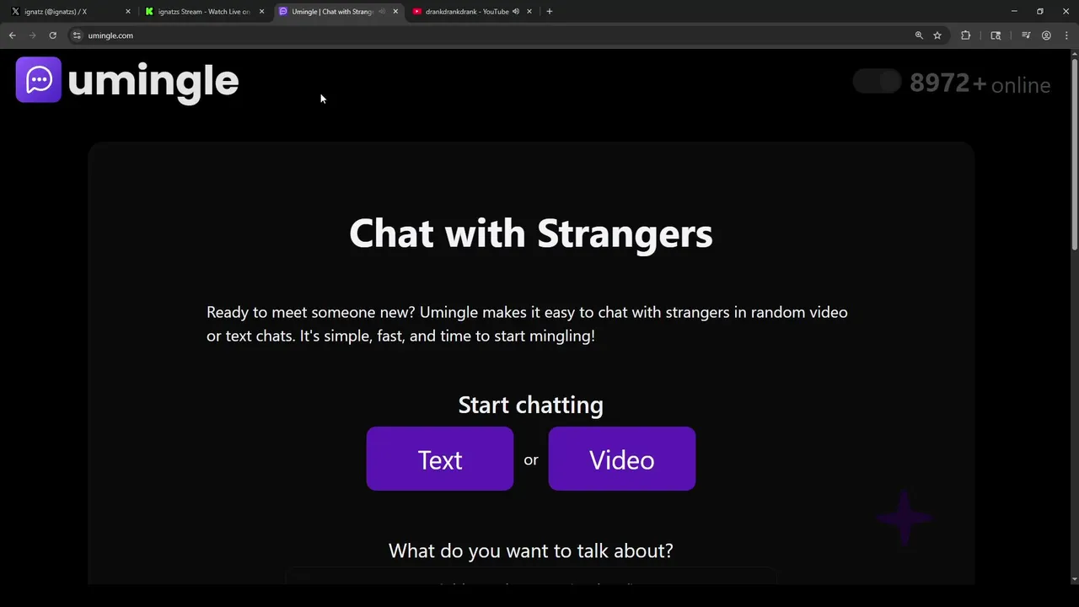Close the drankdrankdrank YouTube tab
1079x607 pixels.
pyautogui.click(x=529, y=12)
